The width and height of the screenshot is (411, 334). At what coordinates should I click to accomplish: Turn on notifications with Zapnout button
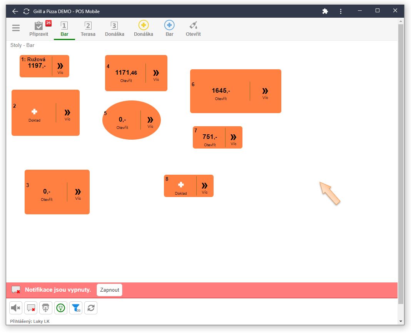click(109, 290)
